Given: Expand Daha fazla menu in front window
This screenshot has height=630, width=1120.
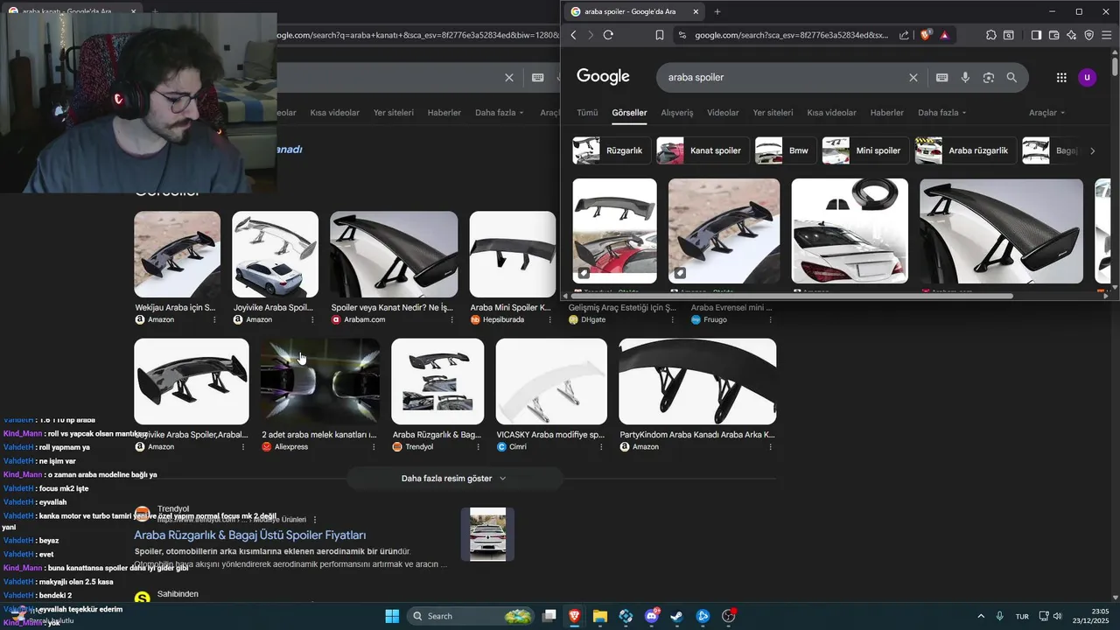Looking at the screenshot, I should pos(942,113).
